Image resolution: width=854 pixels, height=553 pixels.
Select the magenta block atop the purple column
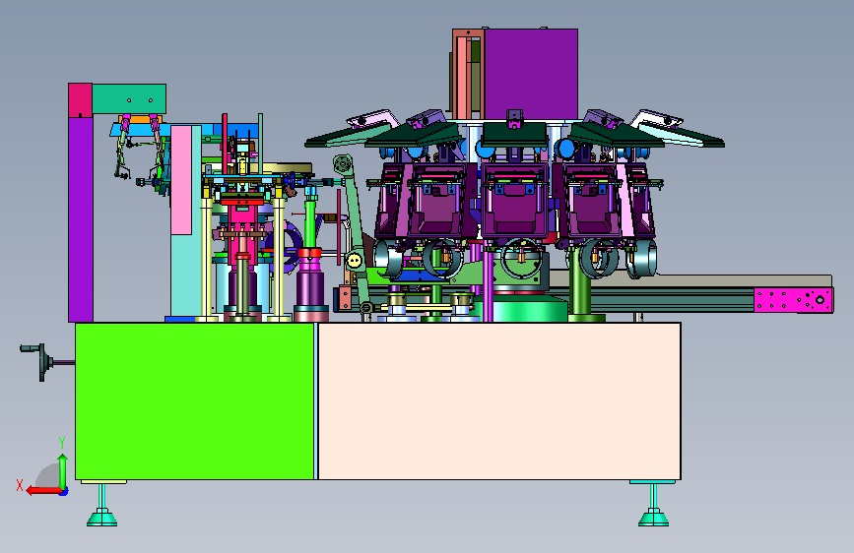click(80, 100)
